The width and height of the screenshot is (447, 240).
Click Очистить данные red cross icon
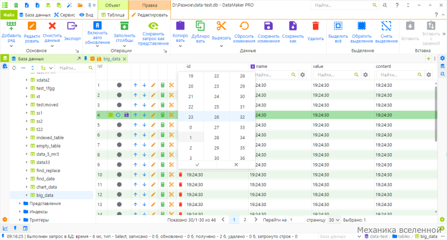[52, 26]
